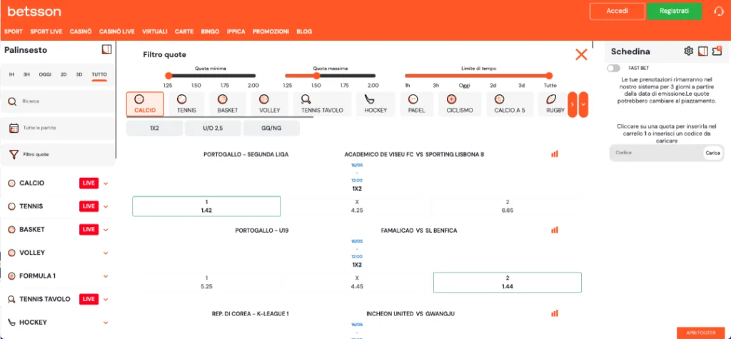Screen dimensions: 731x339
Task: Select the Calcio a 5 sport filter
Action: [x=510, y=104]
